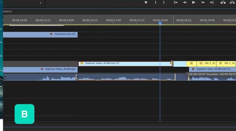The width and height of the screenshot is (236, 131).
Task: Click fx badge on leftmost 700_F_35 clip
Action: 201,63
